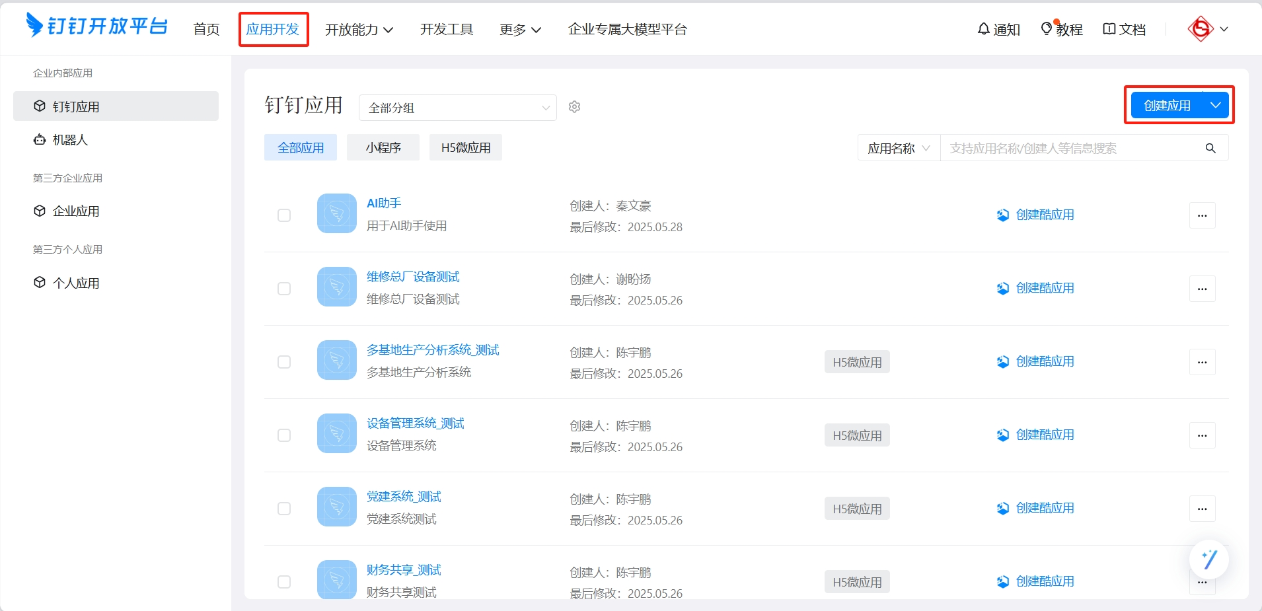
Task: Open more options for 设备管理系统_测试 row
Action: pos(1203,435)
